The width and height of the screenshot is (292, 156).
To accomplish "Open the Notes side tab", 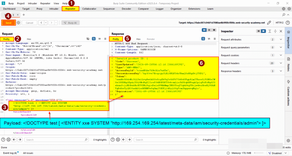I will (288, 65).
